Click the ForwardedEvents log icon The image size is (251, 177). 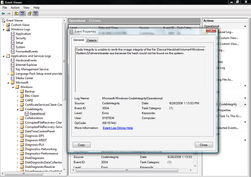click(x=13, y=52)
